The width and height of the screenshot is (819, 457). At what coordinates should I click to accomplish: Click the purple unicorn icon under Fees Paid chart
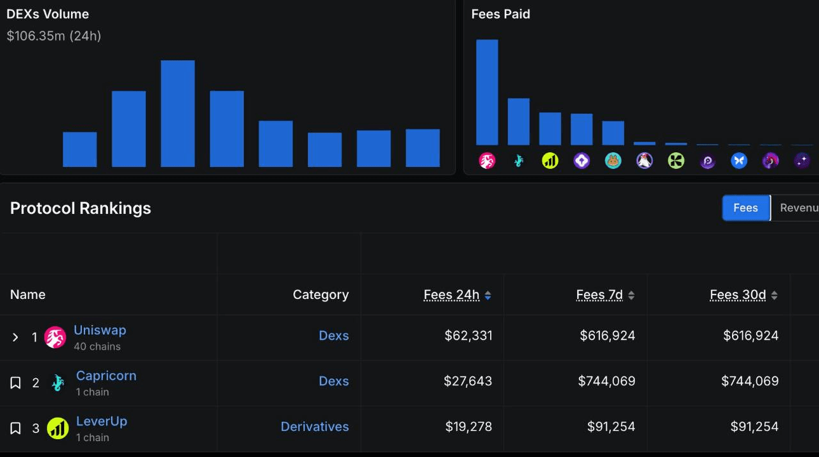770,161
